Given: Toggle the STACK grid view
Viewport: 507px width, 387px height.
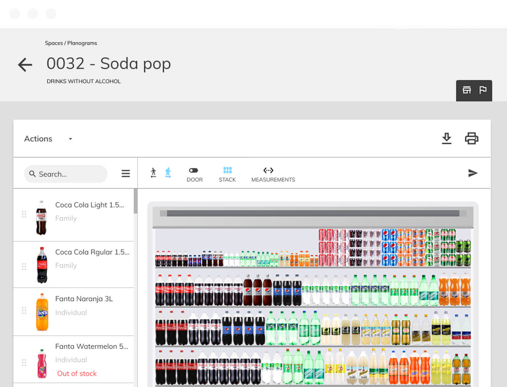Looking at the screenshot, I should pos(227,174).
